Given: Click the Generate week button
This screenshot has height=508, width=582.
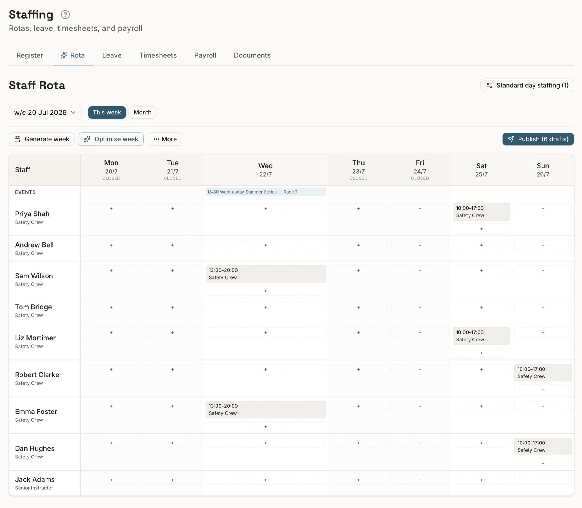Looking at the screenshot, I should click(42, 139).
